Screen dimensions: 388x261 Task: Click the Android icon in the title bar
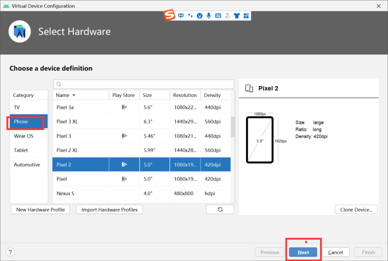pos(6,6)
